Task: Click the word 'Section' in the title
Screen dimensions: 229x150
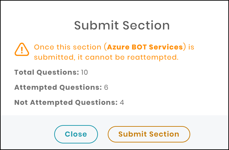Action: pos(146,26)
